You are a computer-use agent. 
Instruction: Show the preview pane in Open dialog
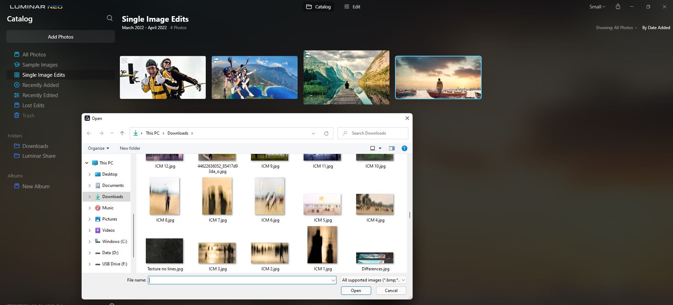[x=392, y=148]
